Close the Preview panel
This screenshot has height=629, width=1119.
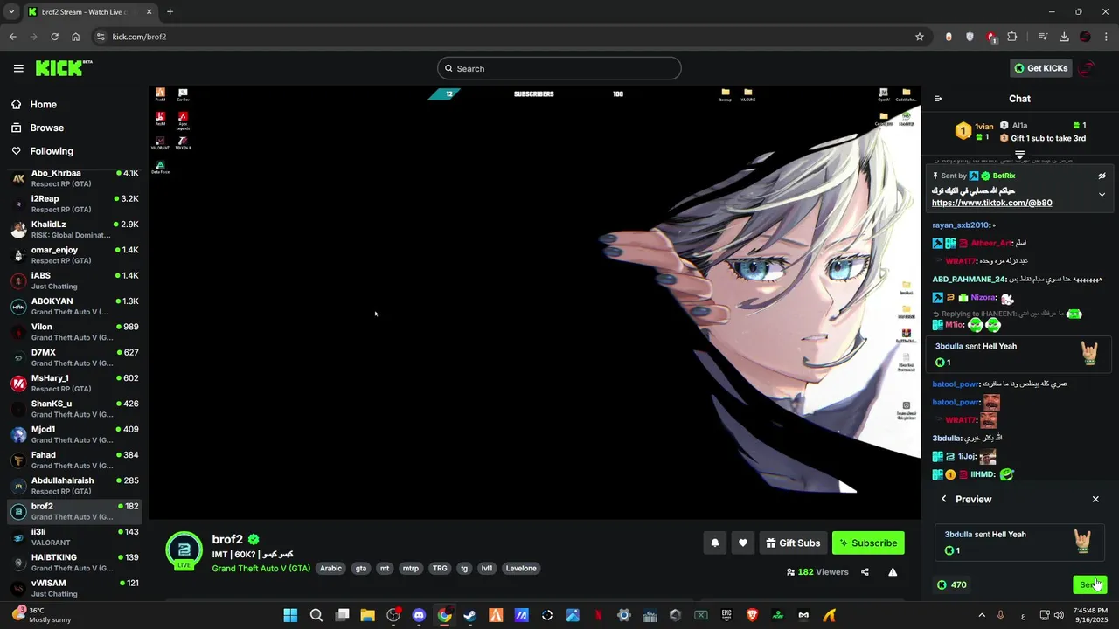point(1095,499)
